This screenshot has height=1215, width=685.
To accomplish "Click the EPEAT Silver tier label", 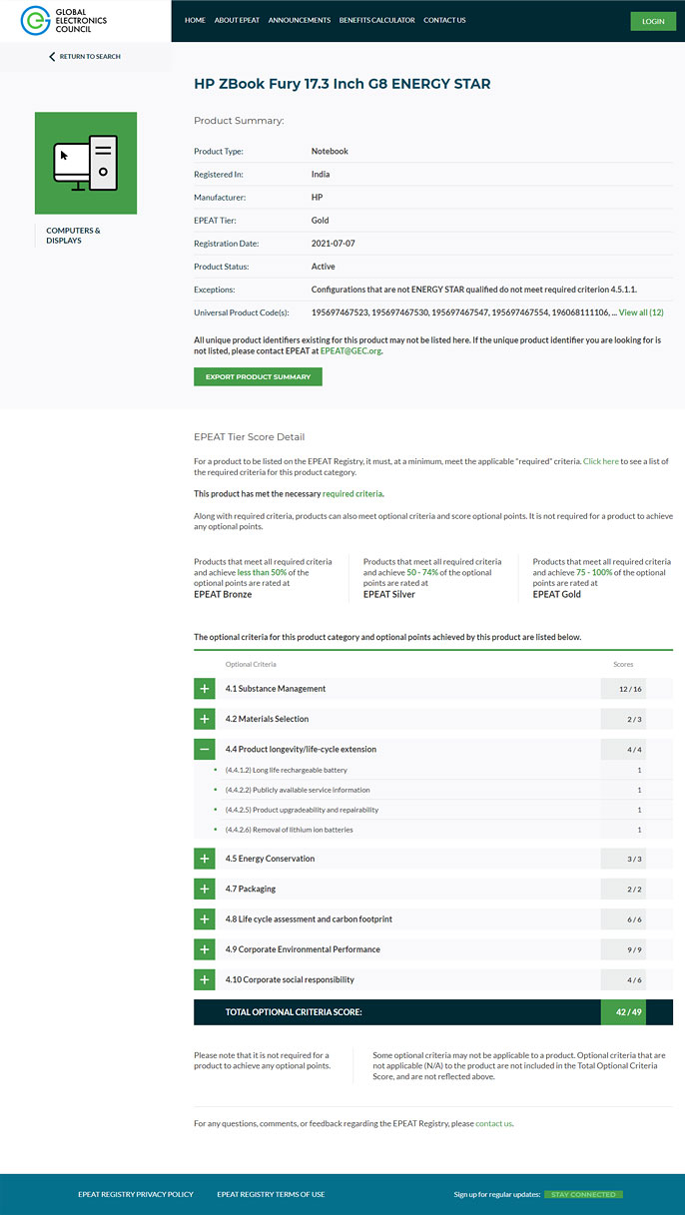I will coord(390,594).
